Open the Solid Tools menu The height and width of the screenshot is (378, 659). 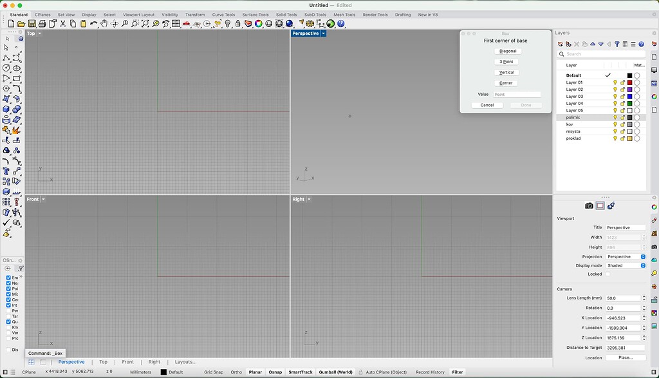click(286, 14)
